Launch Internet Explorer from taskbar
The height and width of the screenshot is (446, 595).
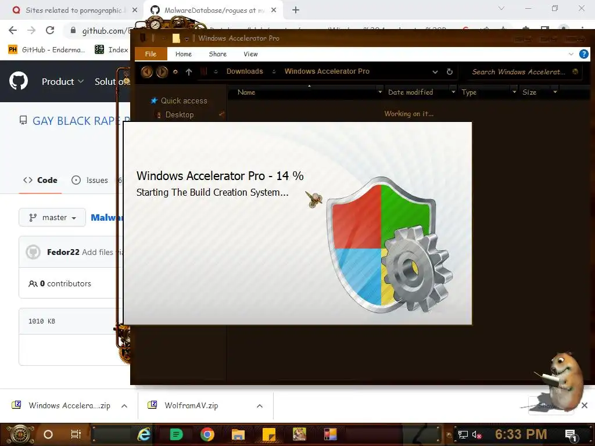coord(144,434)
